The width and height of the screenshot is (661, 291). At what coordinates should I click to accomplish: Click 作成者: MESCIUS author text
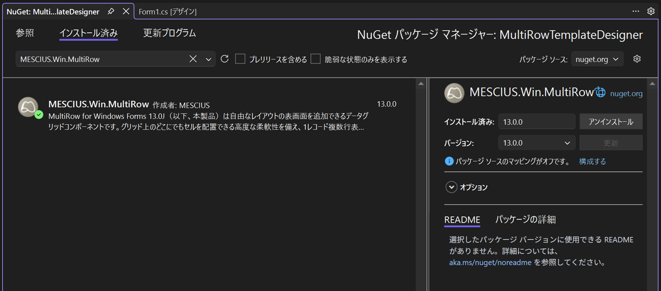click(181, 105)
